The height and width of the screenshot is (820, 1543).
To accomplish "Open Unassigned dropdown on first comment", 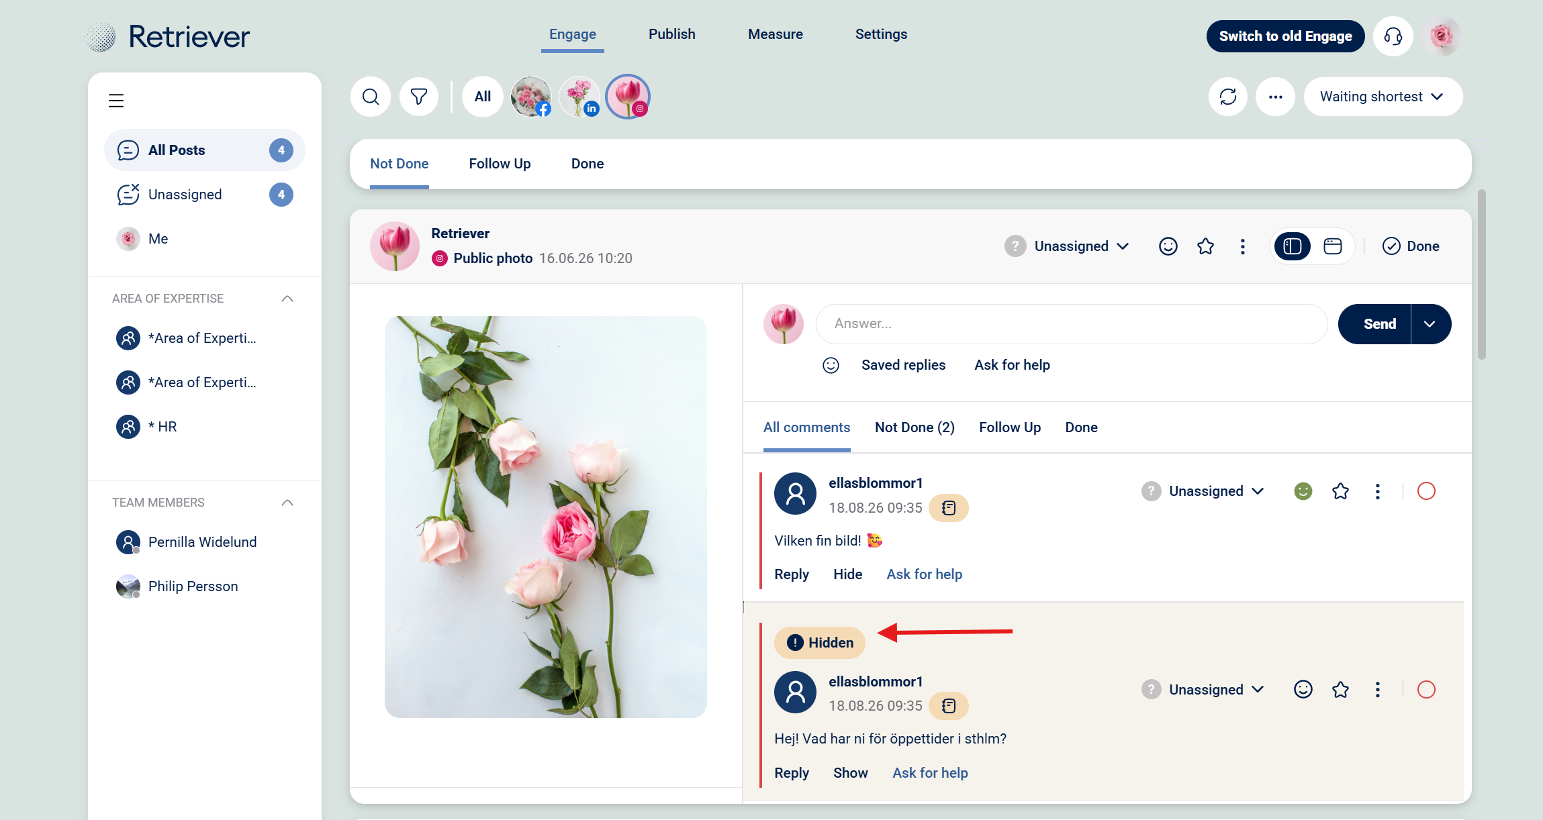I will (x=1203, y=491).
